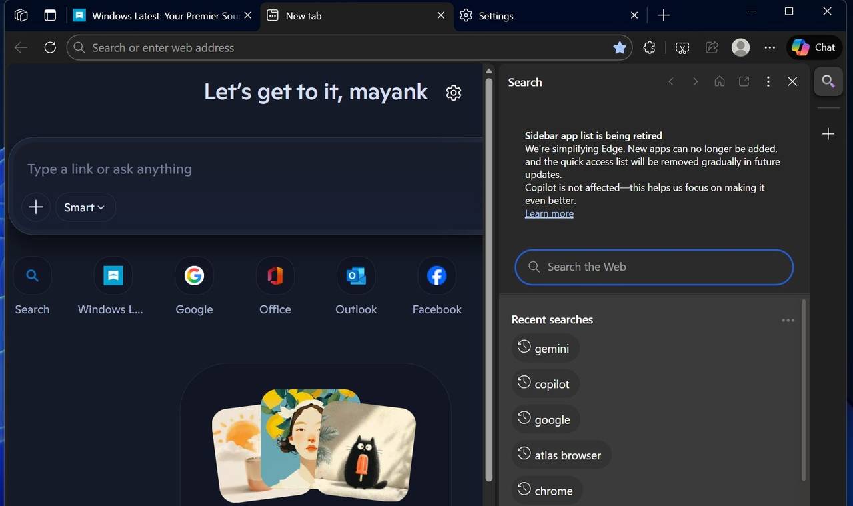Viewport: 853px width, 506px height.
Task: Focus the Search the Web field
Action: [654, 267]
